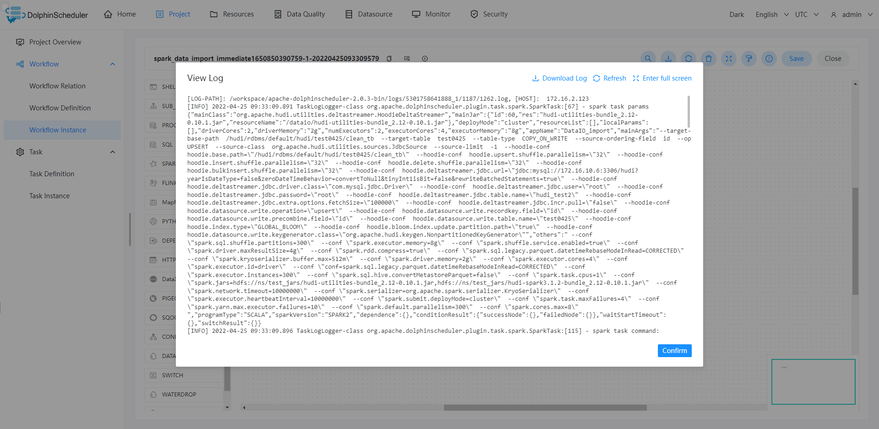This screenshot has width=879, height=429.
Task: Save the workflow instance
Action: [x=797, y=59]
